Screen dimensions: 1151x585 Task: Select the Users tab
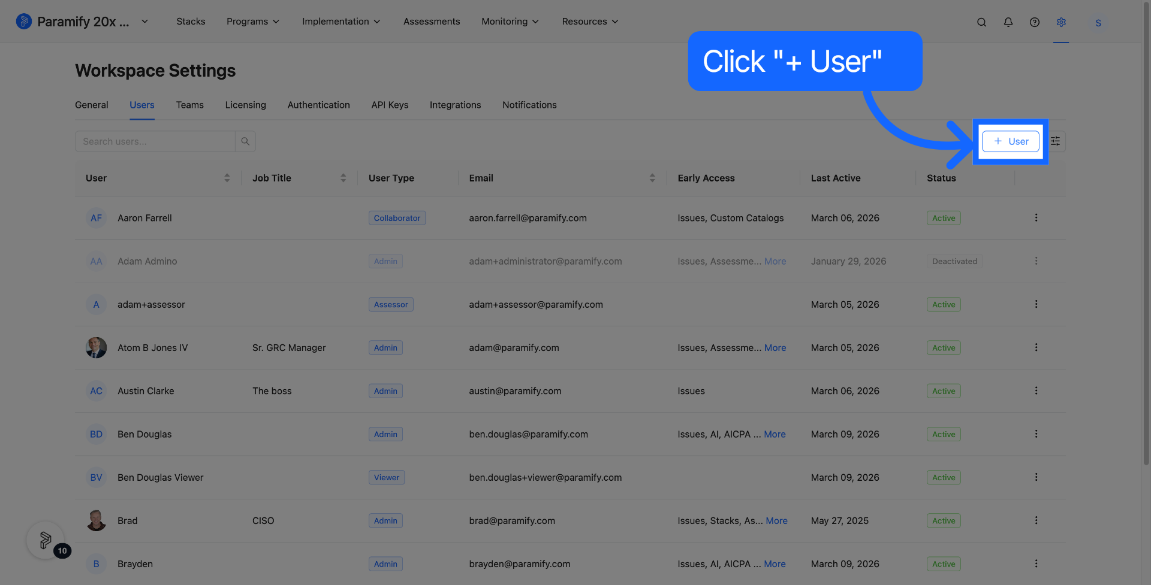pyautogui.click(x=142, y=105)
